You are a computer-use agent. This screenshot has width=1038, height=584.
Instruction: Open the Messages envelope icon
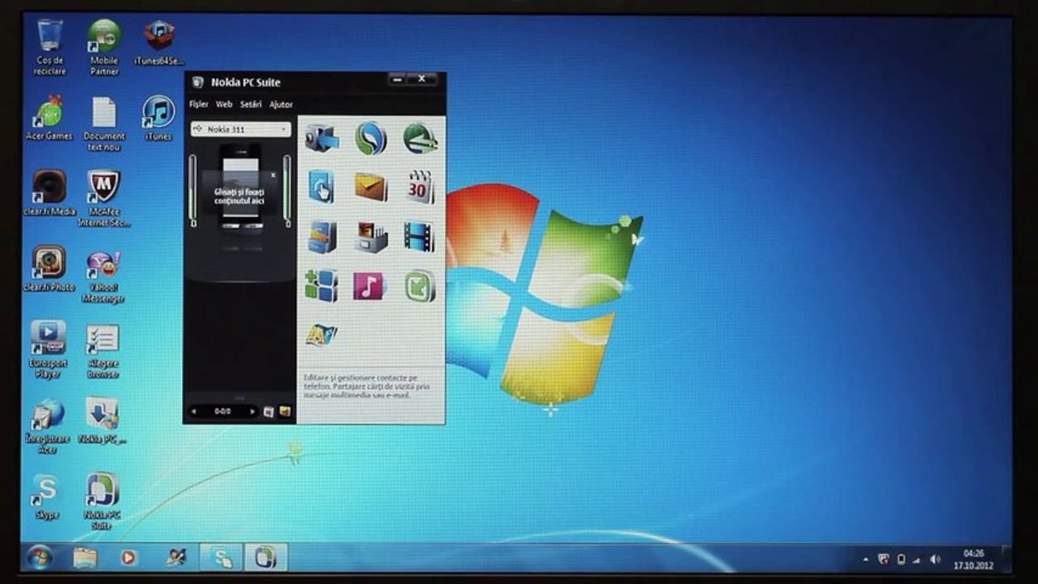coord(371,187)
